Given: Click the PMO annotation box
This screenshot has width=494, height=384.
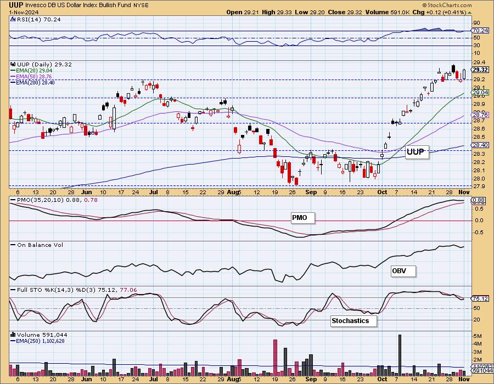Looking at the screenshot, I should [x=302, y=218].
